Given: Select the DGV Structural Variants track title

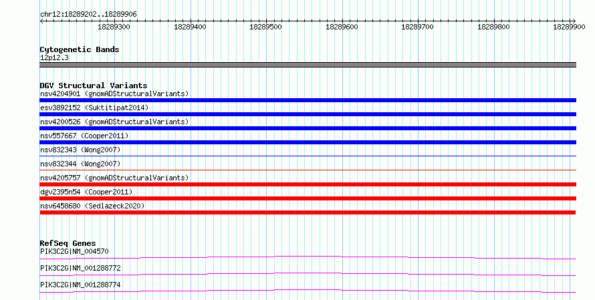Looking at the screenshot, I should [x=94, y=86].
